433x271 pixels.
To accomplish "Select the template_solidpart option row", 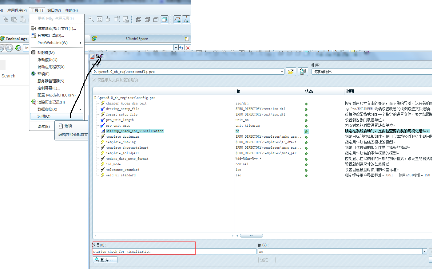I will tap(122, 153).
